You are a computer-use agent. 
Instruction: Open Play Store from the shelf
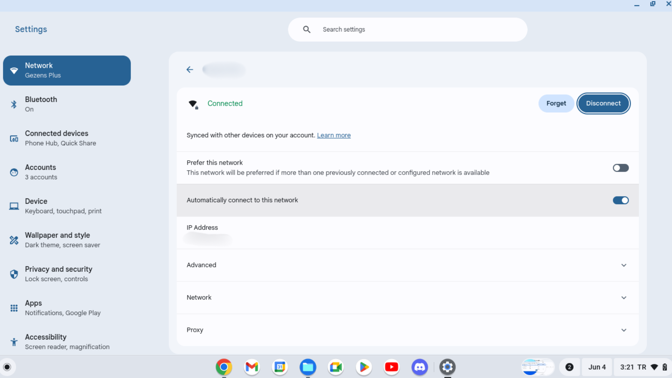tap(364, 367)
